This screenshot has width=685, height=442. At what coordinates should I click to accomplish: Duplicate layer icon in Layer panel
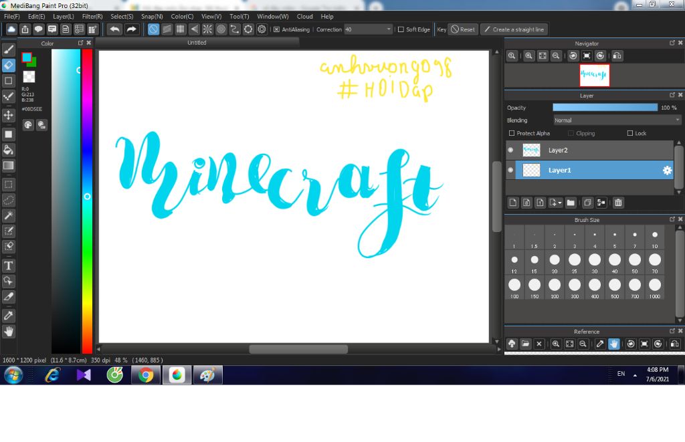(587, 203)
